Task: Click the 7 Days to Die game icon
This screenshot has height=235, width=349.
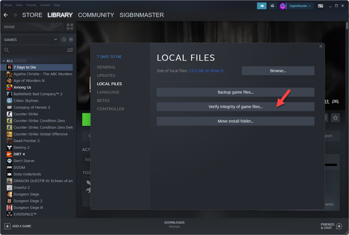Action: point(9,67)
